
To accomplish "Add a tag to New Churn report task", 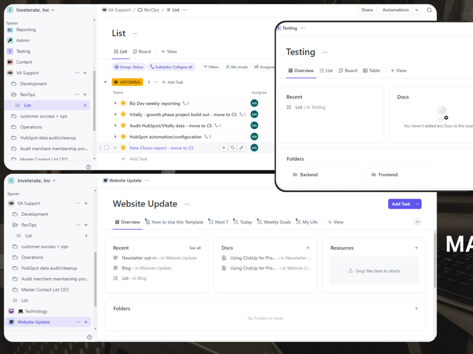I will tap(233, 148).
